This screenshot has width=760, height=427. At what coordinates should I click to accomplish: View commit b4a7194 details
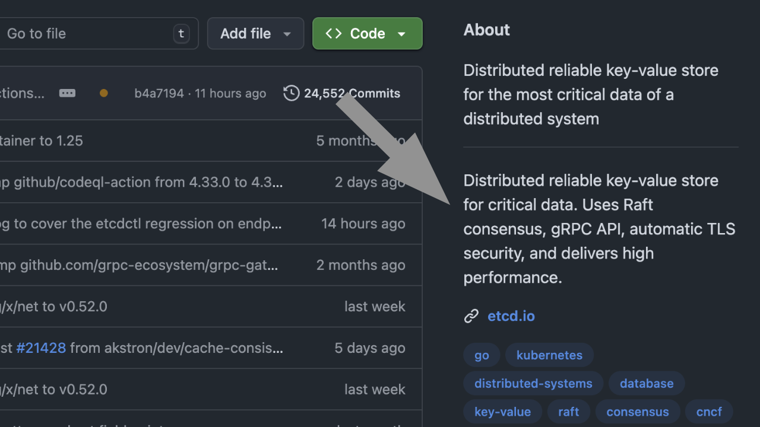[159, 93]
